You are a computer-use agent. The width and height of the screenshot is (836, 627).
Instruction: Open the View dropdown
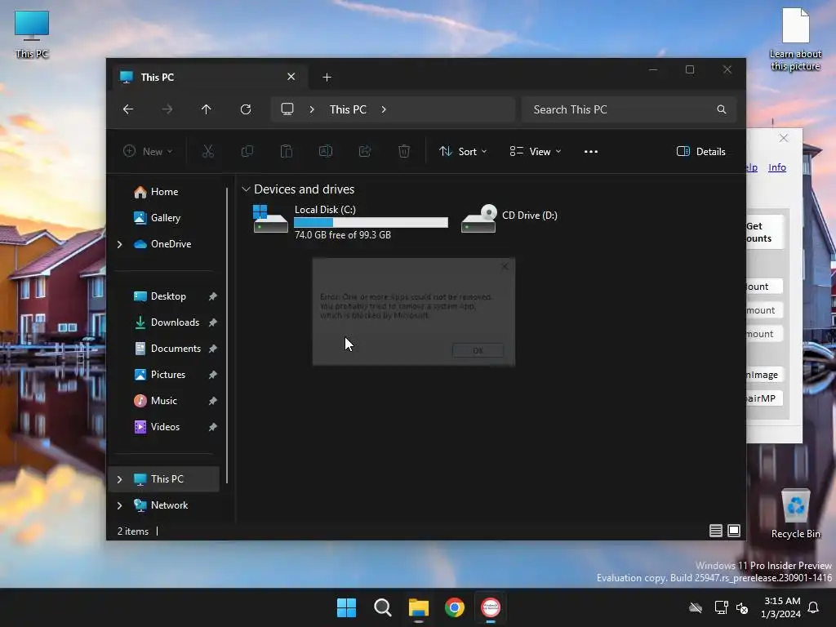pyautogui.click(x=536, y=151)
